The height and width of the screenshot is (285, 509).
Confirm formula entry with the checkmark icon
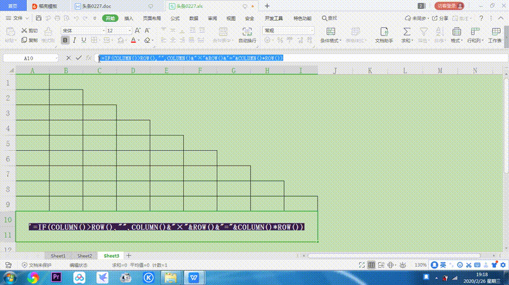pos(78,58)
